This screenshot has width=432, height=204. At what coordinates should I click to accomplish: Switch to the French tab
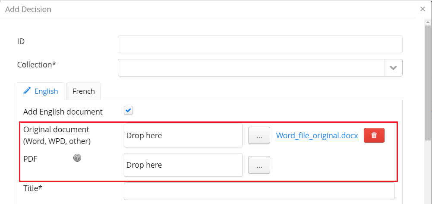point(83,91)
